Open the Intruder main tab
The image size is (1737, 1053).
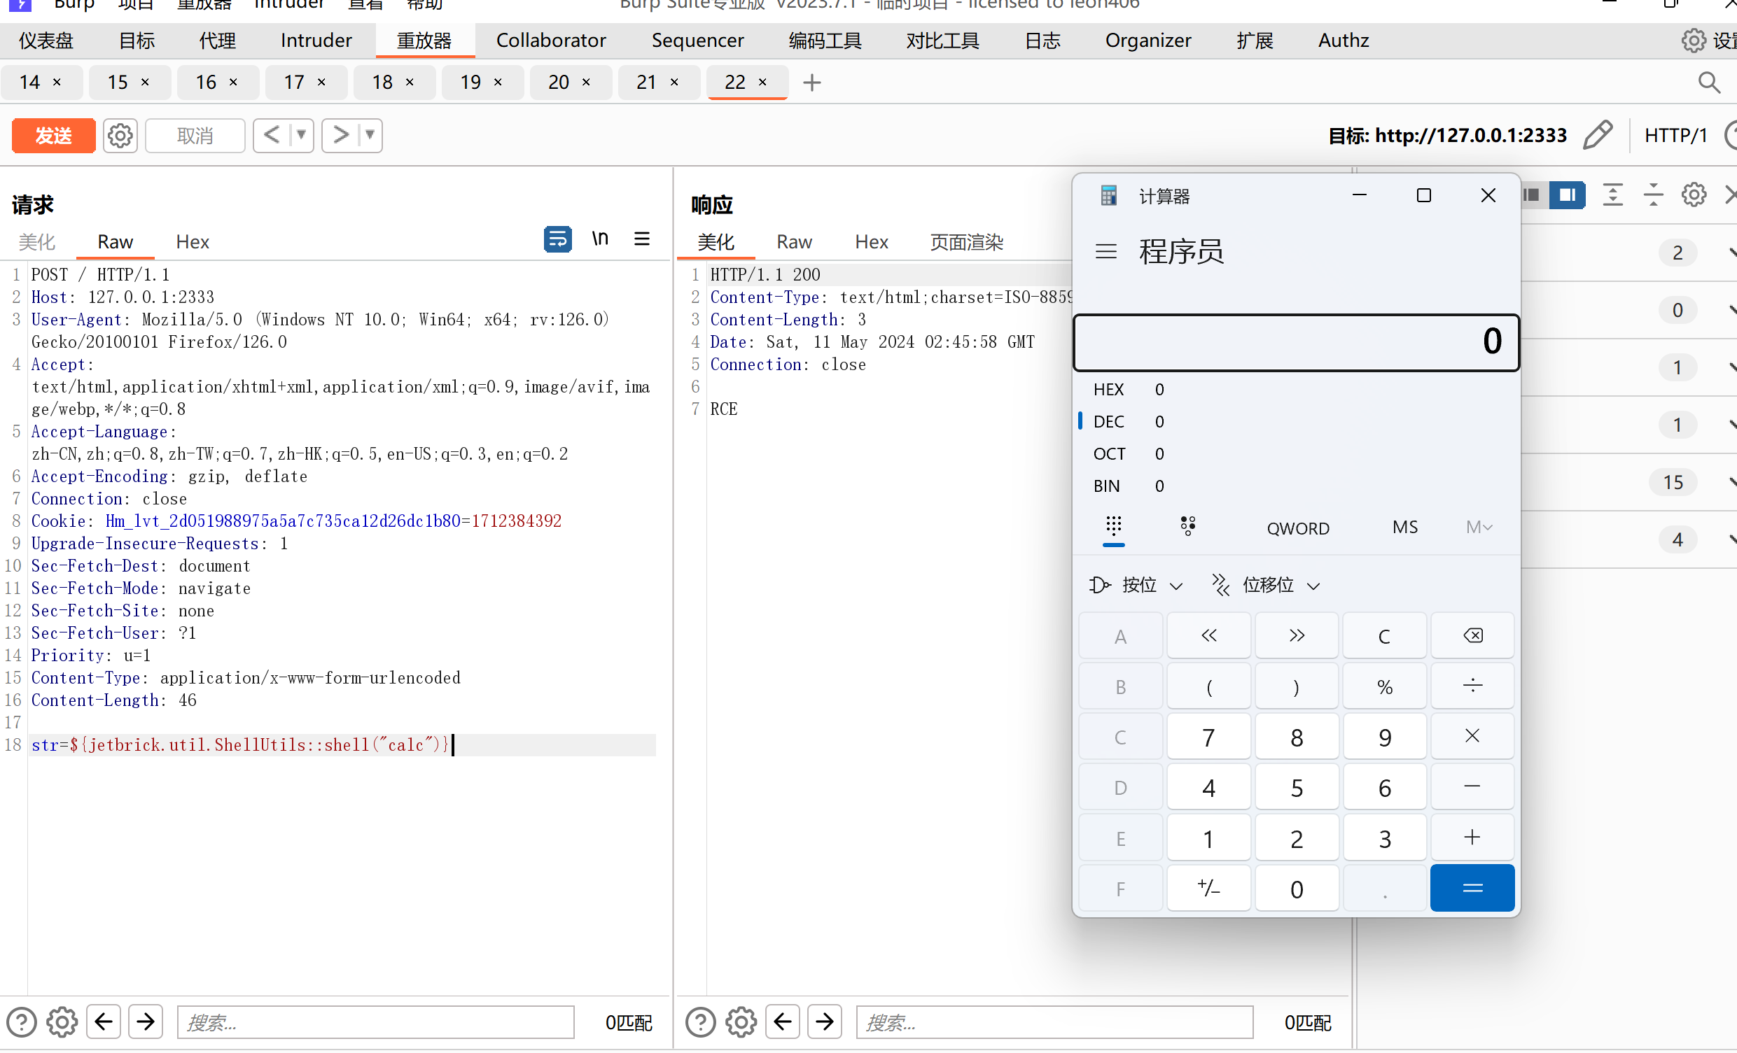click(316, 41)
